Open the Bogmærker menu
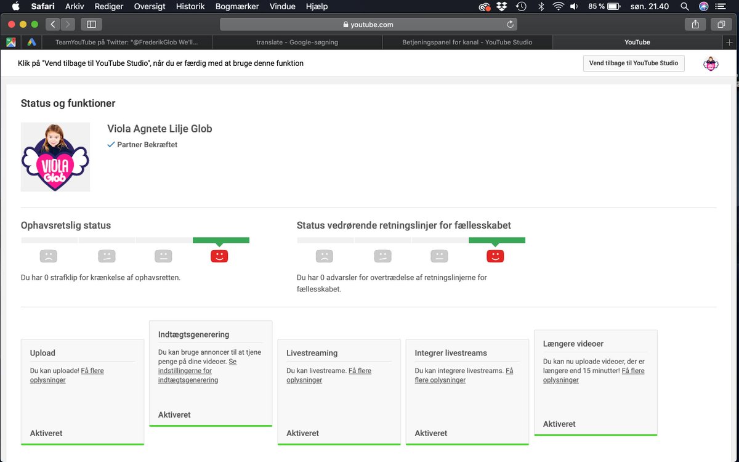The image size is (739, 462). [237, 7]
